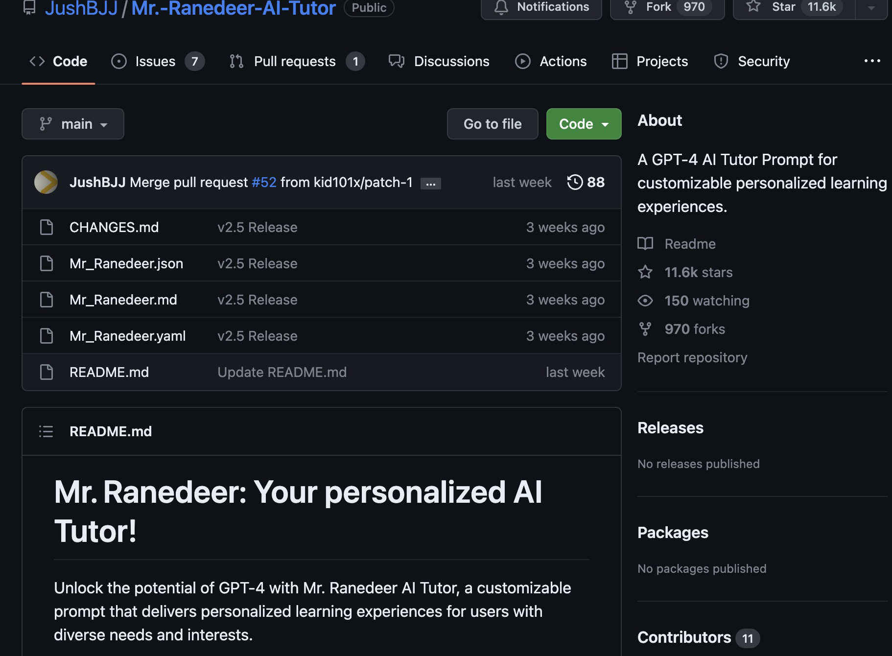Click the repository icon before JushBJJ
This screenshot has width=892, height=656.
tap(30, 7)
